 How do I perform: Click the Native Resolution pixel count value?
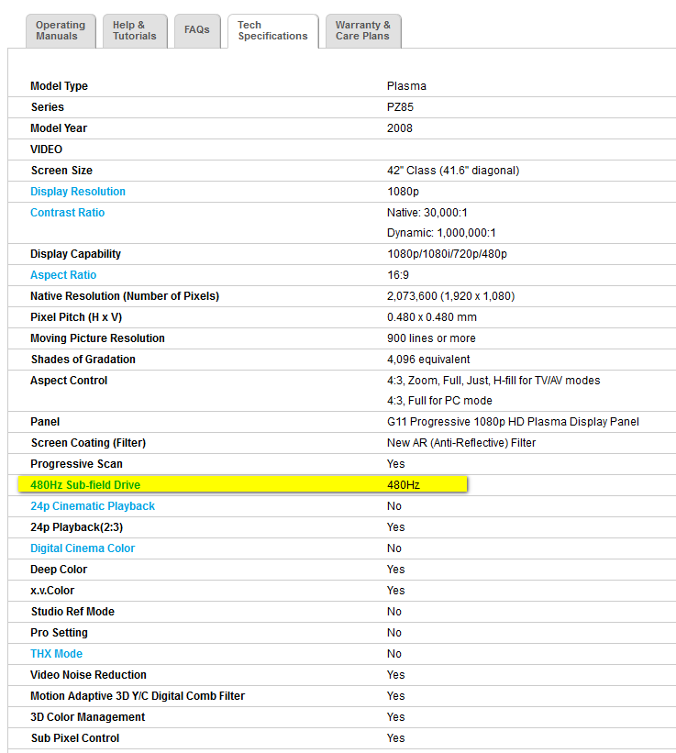click(452, 296)
